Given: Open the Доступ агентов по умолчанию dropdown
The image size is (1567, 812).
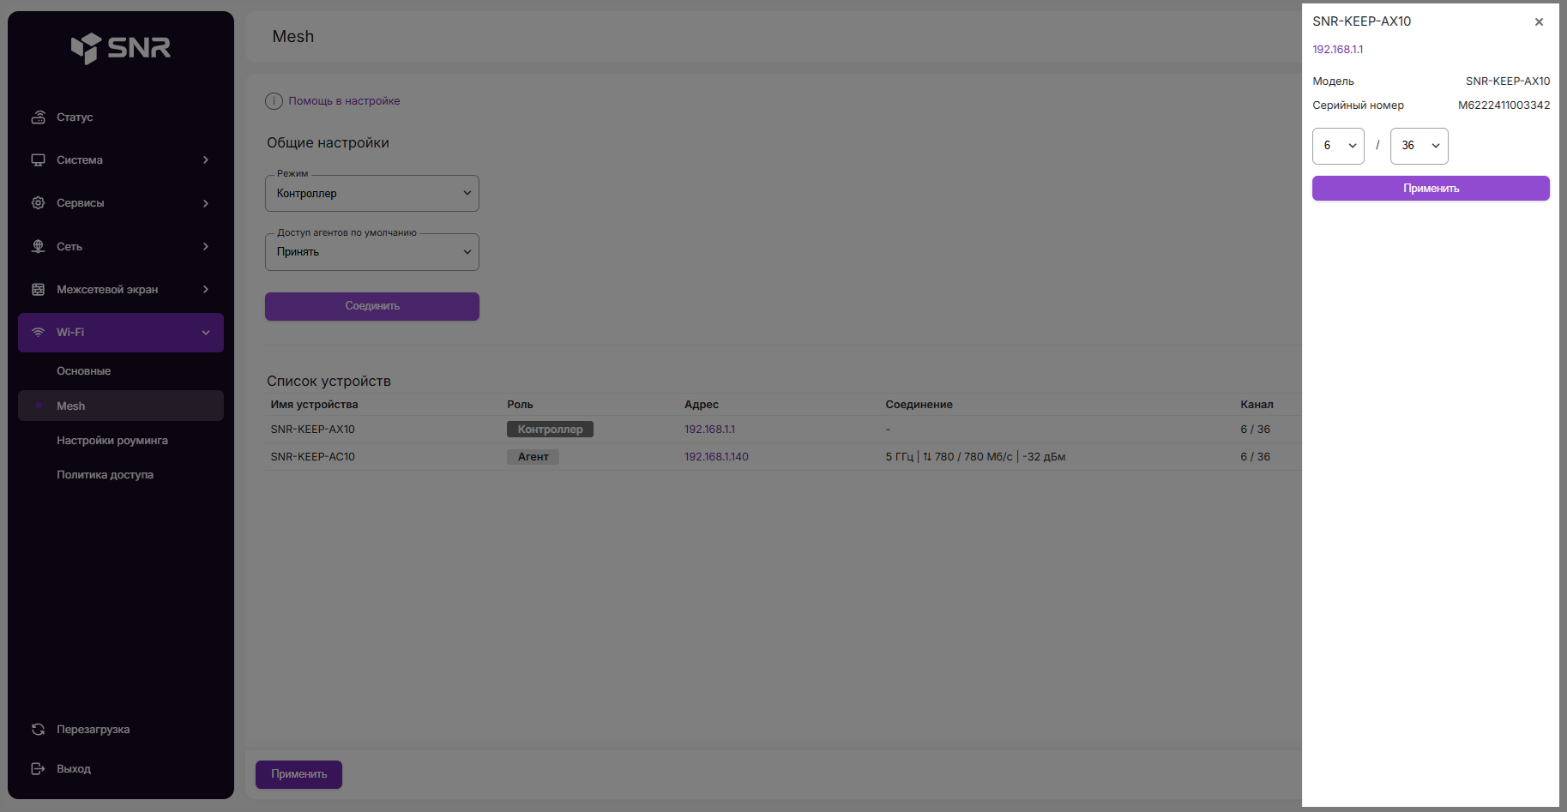Looking at the screenshot, I should [x=371, y=252].
